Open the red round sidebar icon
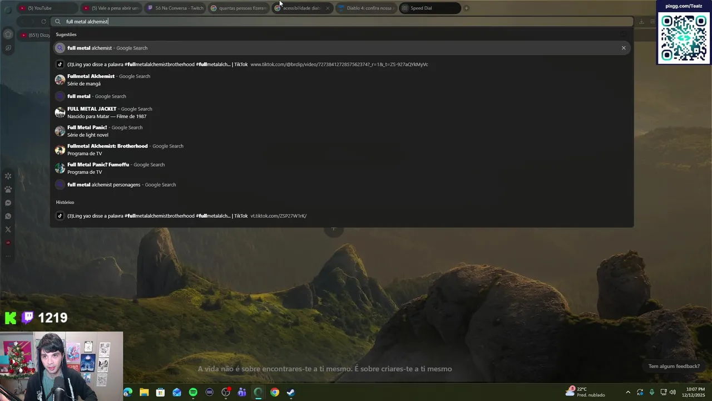The width and height of the screenshot is (712, 401). coord(8,243)
